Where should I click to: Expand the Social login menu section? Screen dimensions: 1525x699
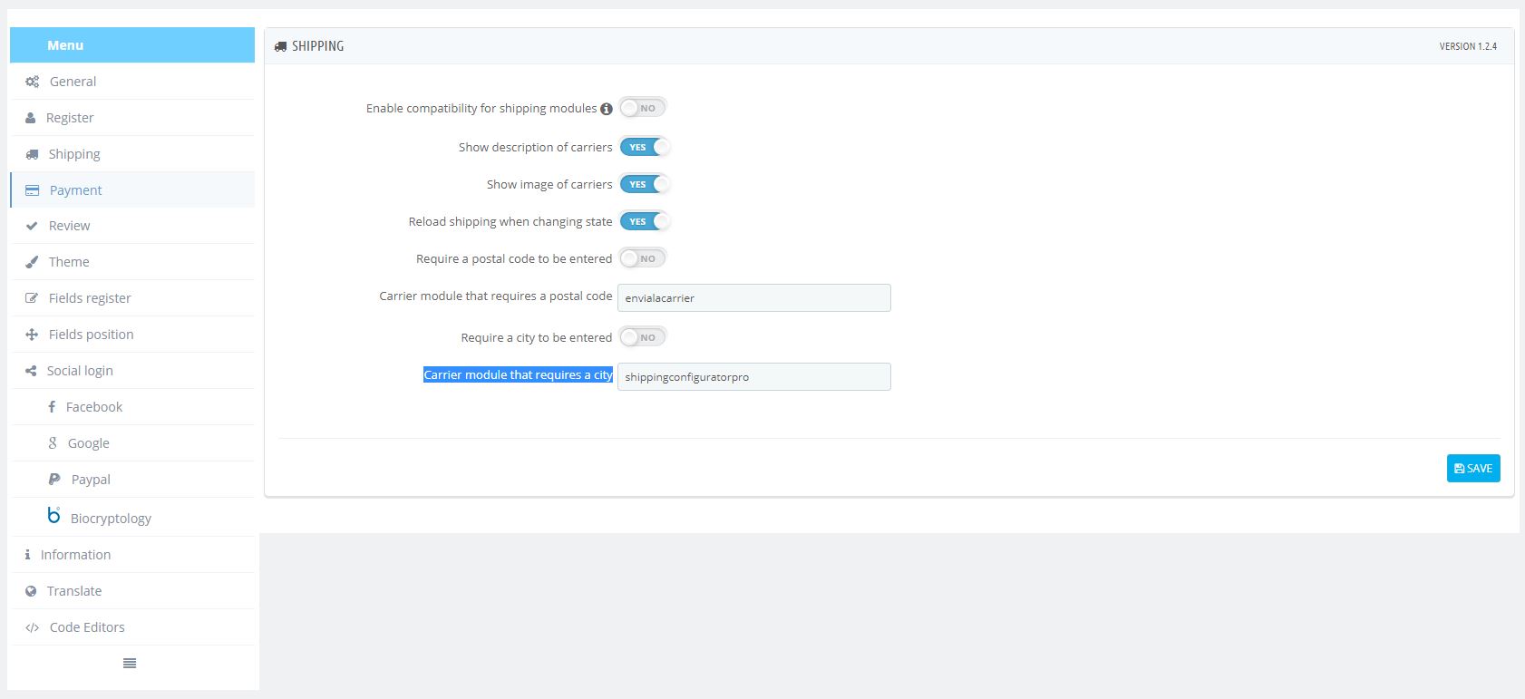point(80,371)
